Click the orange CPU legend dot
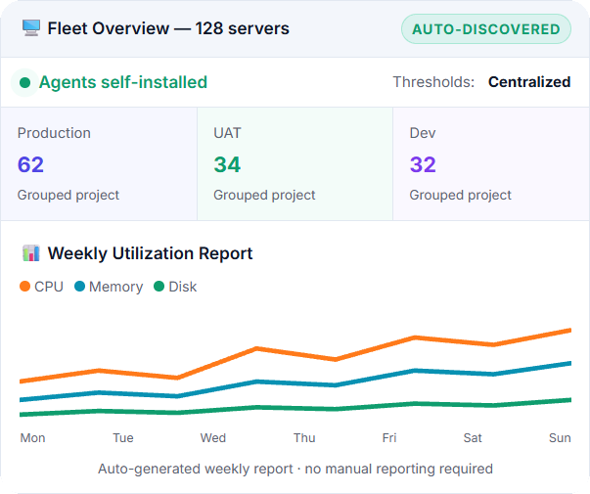Image resolution: width=590 pixels, height=494 pixels. 24,287
